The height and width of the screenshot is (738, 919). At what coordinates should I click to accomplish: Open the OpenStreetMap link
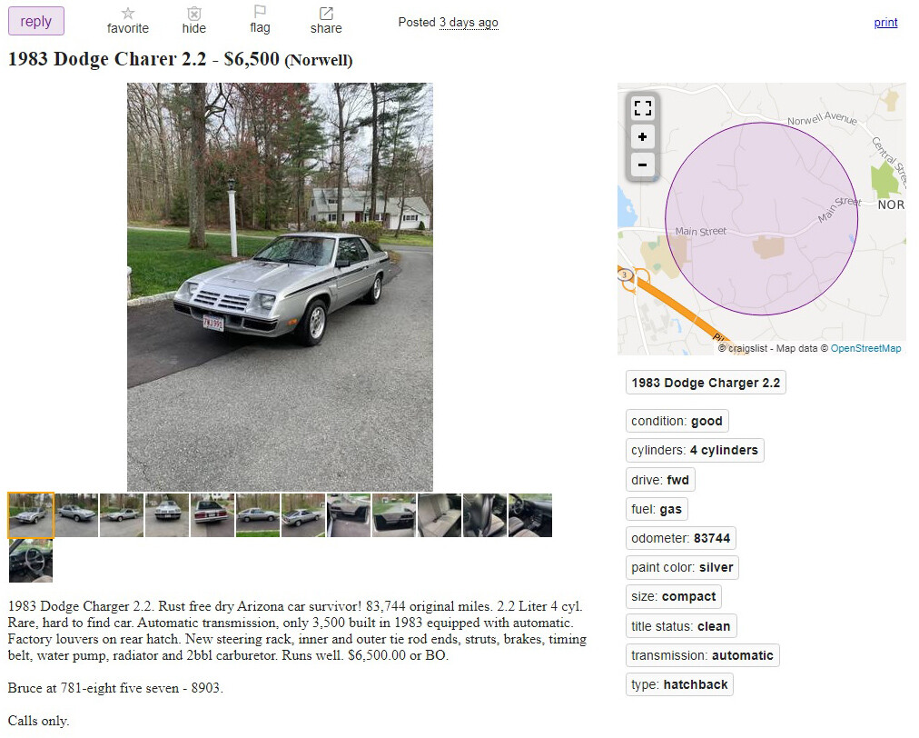tap(865, 348)
